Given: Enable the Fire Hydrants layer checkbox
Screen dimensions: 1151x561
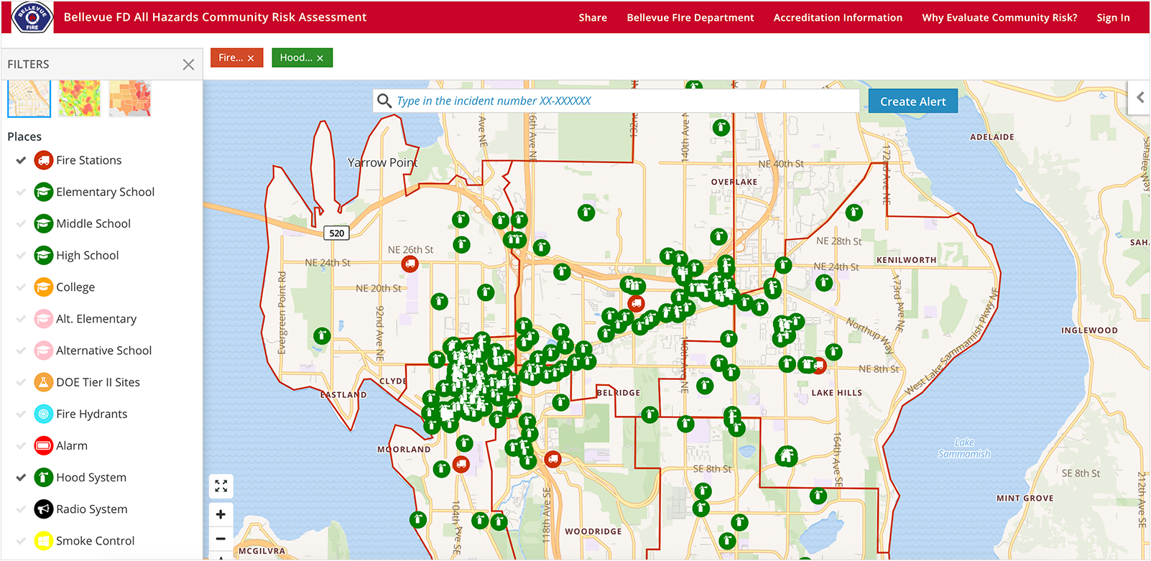Looking at the screenshot, I should coord(22,414).
